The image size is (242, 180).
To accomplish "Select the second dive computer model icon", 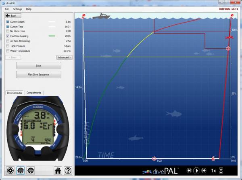I will [31, 170].
